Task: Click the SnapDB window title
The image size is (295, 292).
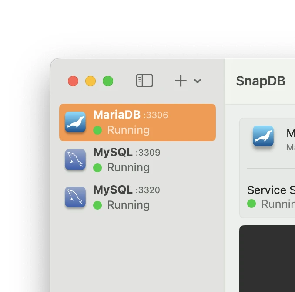Action: 260,81
